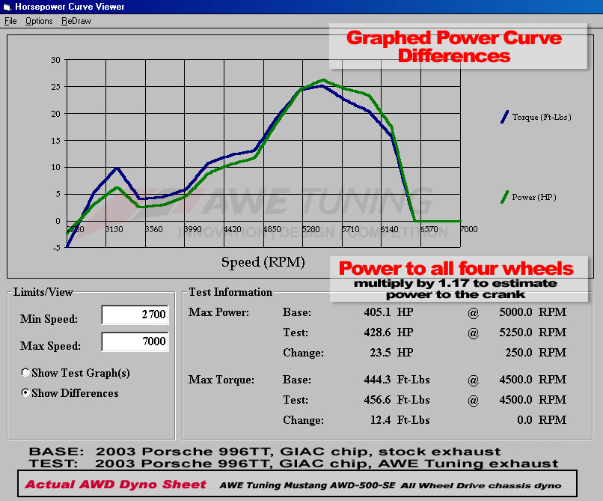Click the 4420 x-axis tick label
The width and height of the screenshot is (603, 501).
click(233, 229)
